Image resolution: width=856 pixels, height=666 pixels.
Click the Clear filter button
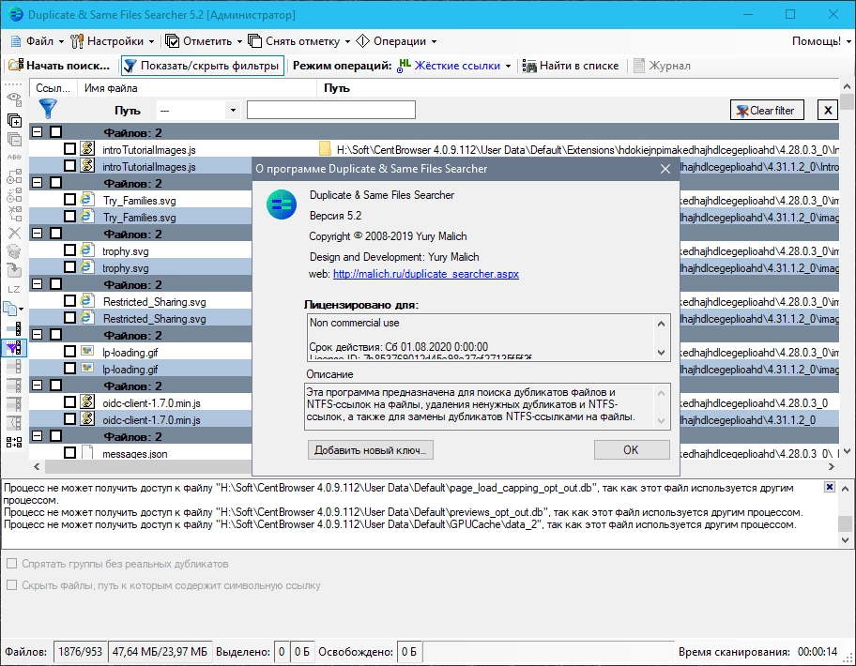point(767,110)
